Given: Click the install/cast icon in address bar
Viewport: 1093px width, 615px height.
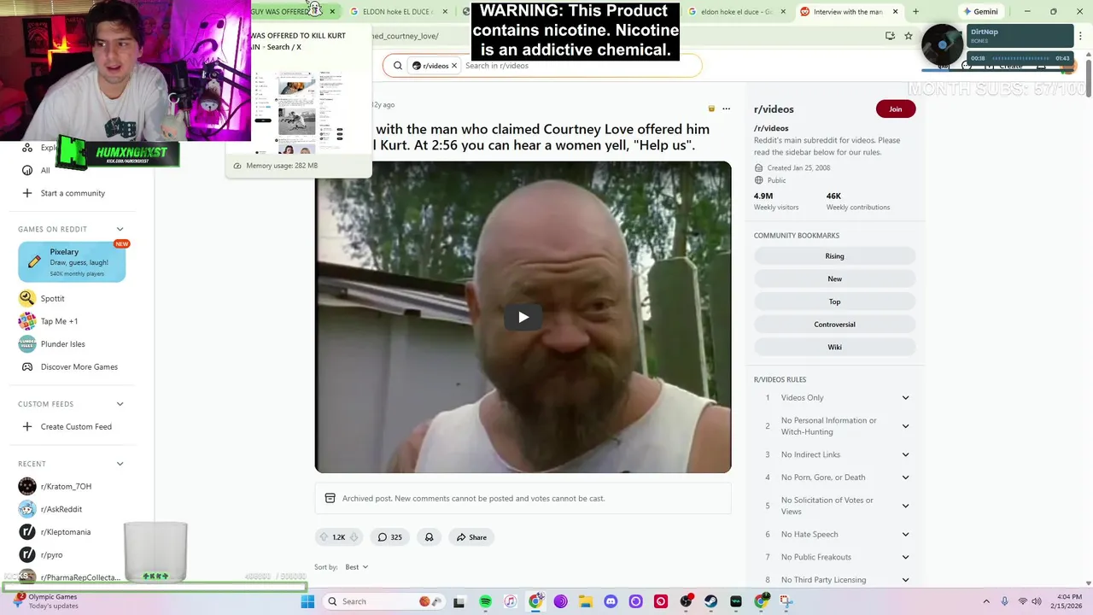Looking at the screenshot, I should tap(890, 36).
